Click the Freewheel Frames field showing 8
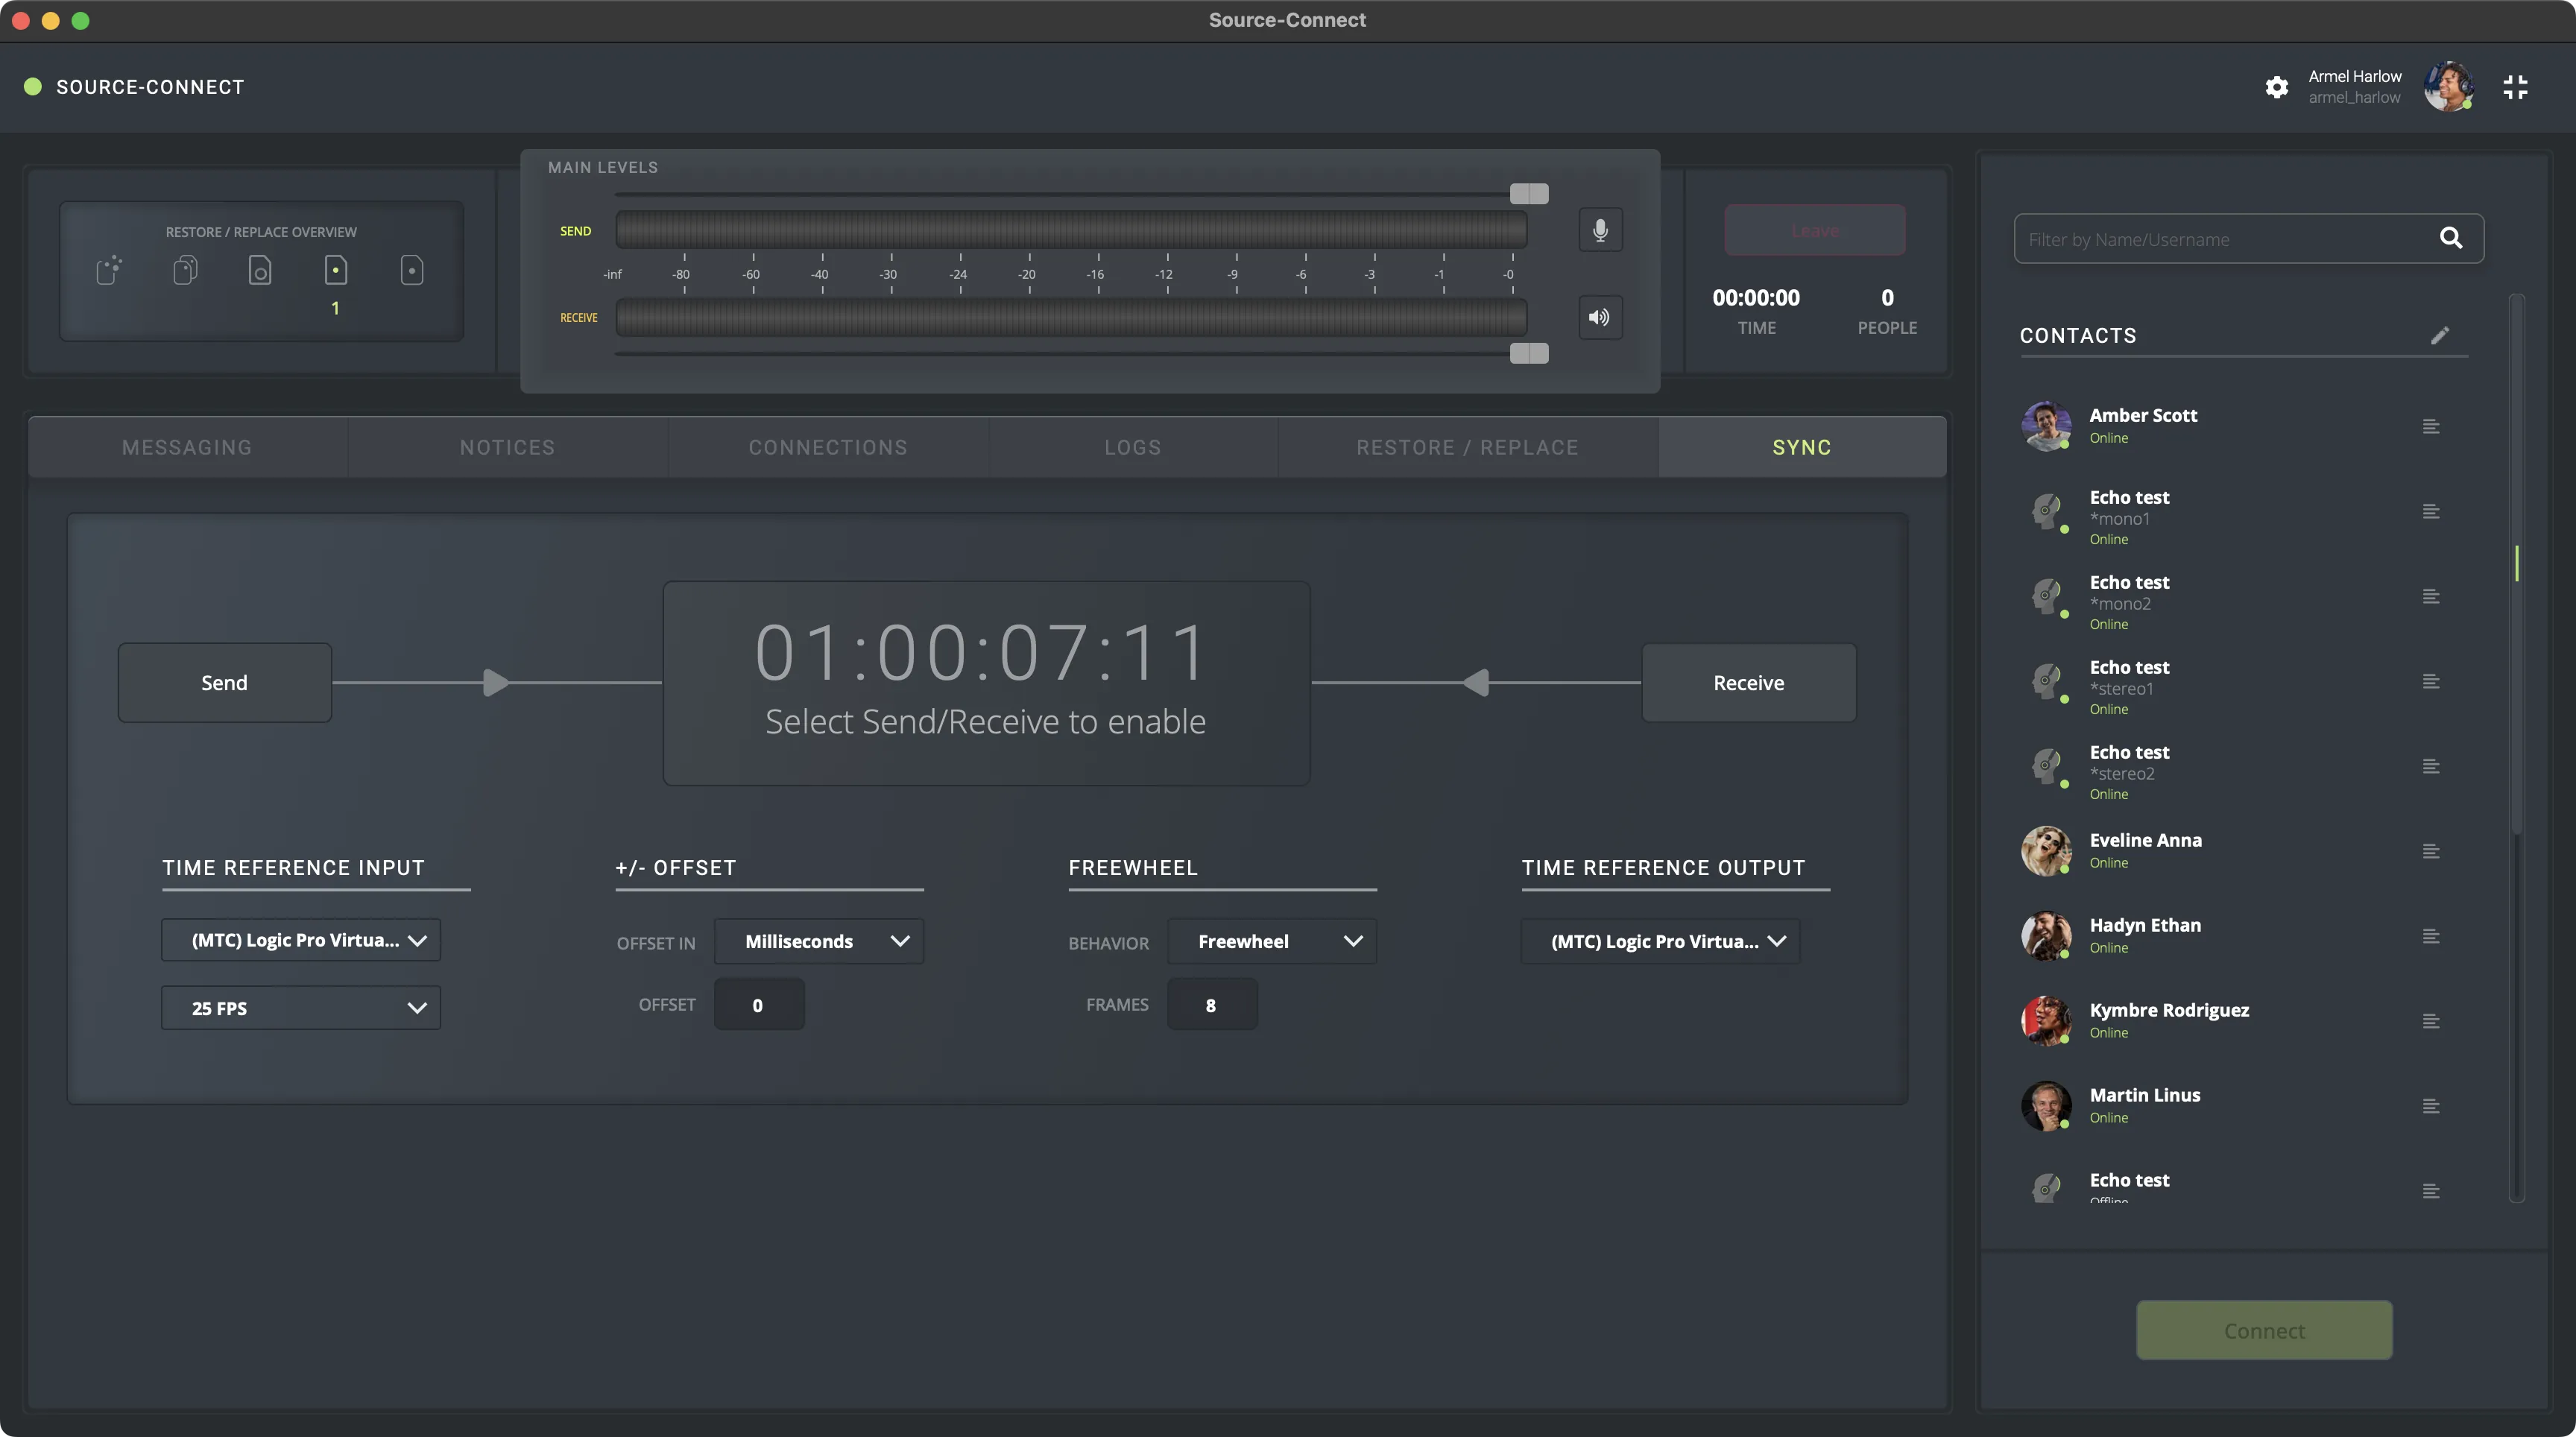 click(x=1212, y=1005)
